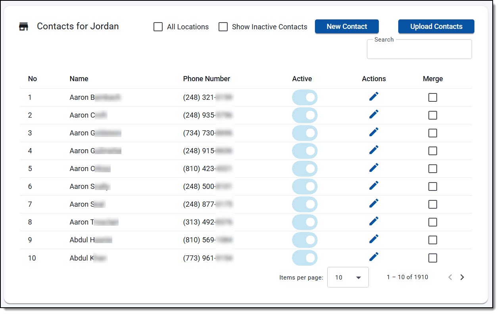Image resolution: width=499 pixels, height=314 pixels.
Task: Toggle Active for contact (313) 492
Action: [x=305, y=222]
